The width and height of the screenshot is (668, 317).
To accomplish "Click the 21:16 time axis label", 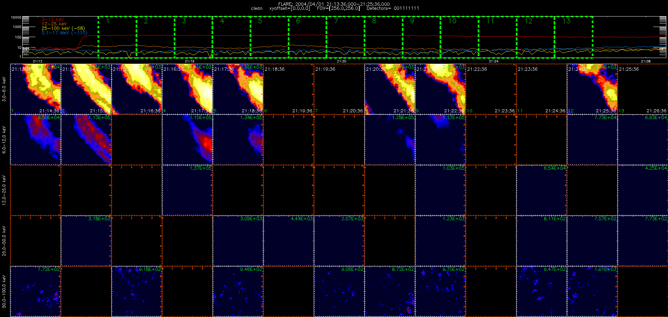I will pos(190,61).
